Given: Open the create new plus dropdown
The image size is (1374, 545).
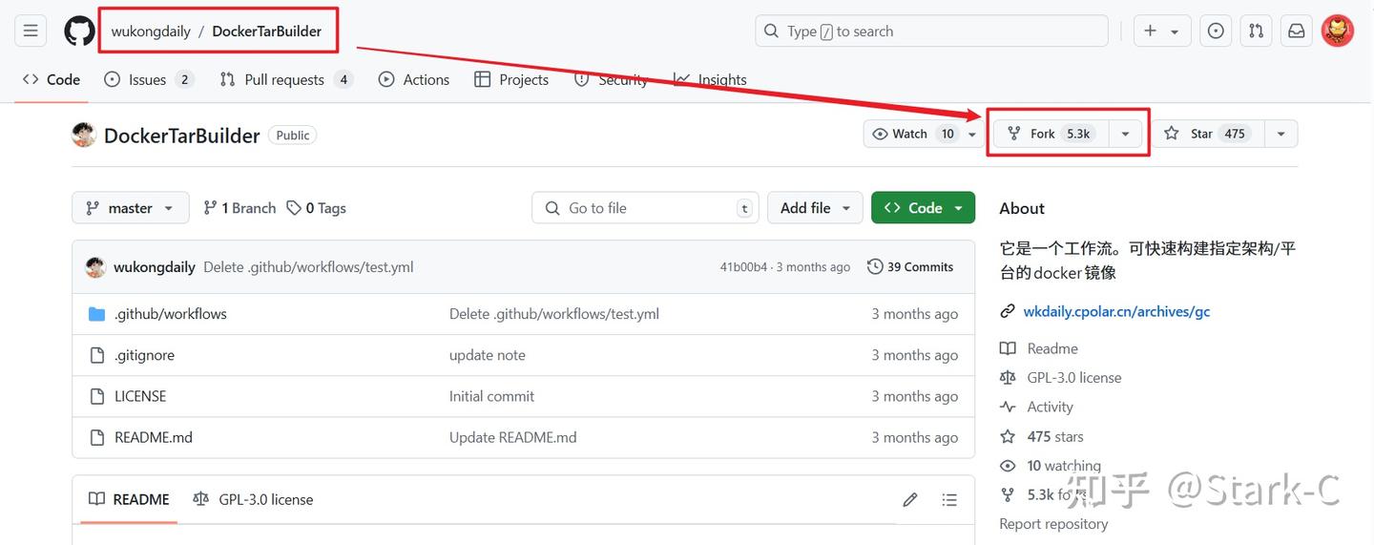Looking at the screenshot, I should coord(1161,31).
